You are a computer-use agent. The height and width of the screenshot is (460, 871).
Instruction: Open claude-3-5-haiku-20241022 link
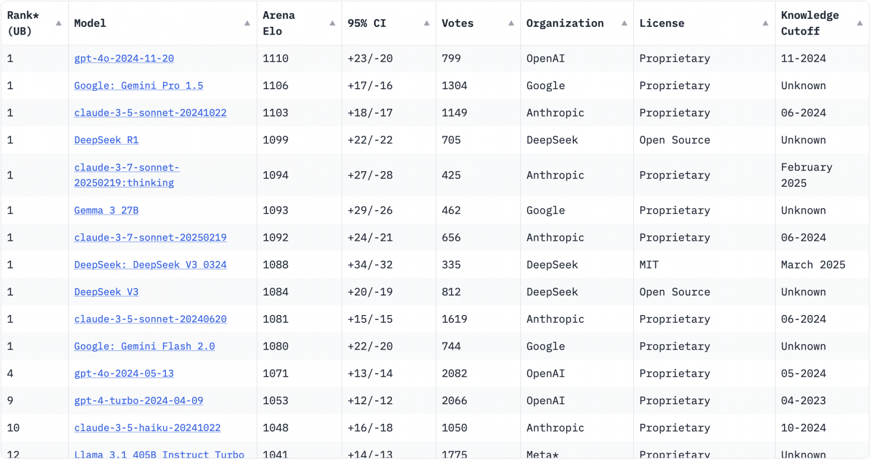147,428
